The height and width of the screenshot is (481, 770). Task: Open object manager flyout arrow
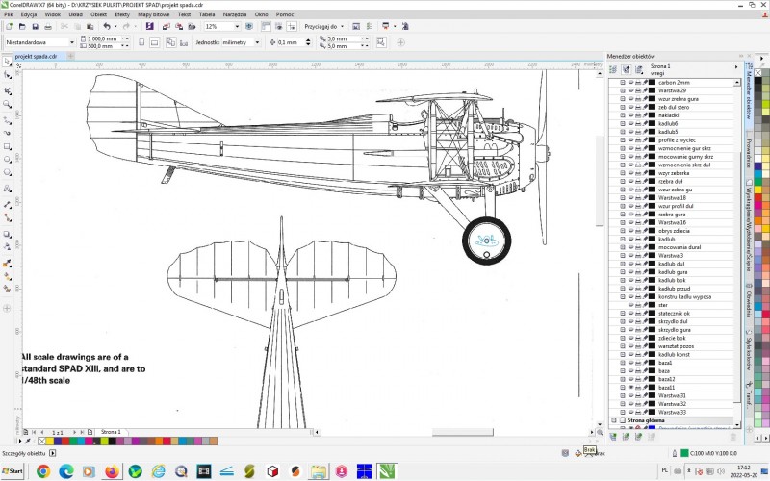pyautogui.click(x=736, y=66)
